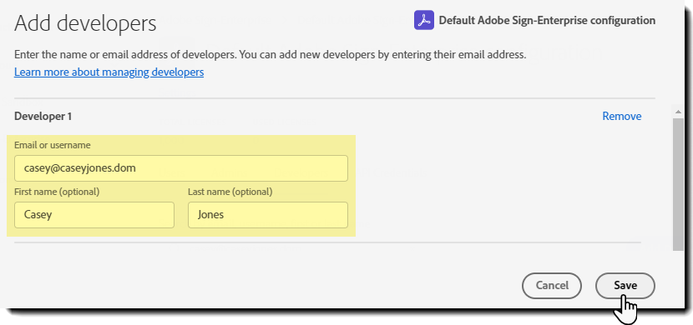Click Default Adobe Sign-Enterprise configuration label
The image size is (693, 325).
pos(547,20)
